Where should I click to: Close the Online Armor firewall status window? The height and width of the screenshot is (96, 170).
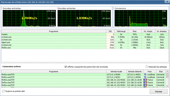pyautogui.click(x=167, y=2)
